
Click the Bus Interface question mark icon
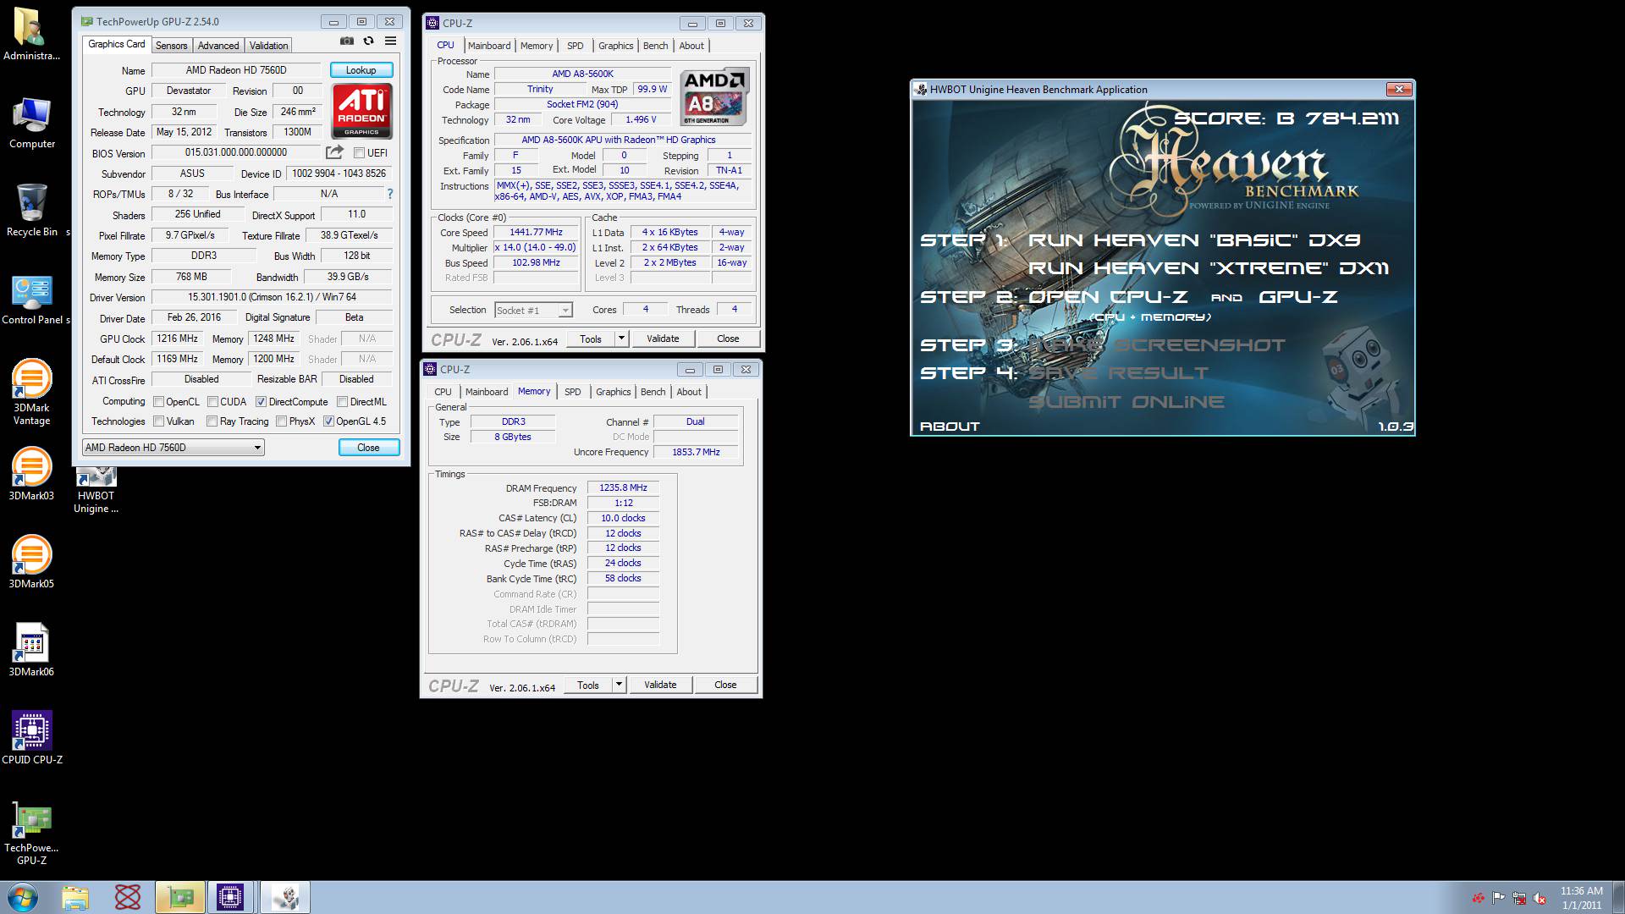coord(390,194)
